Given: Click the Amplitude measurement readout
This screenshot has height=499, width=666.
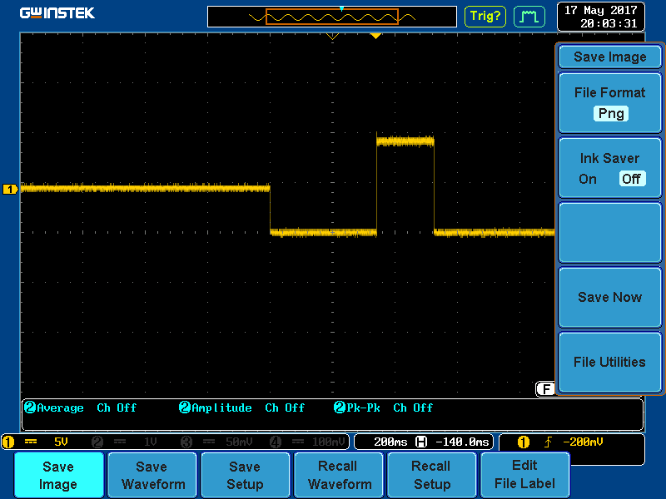Looking at the screenshot, I should 241,408.
